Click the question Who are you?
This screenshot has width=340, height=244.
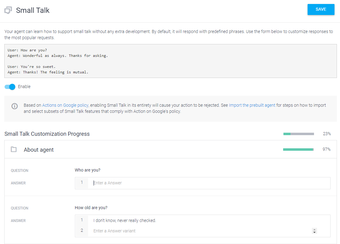(88, 170)
